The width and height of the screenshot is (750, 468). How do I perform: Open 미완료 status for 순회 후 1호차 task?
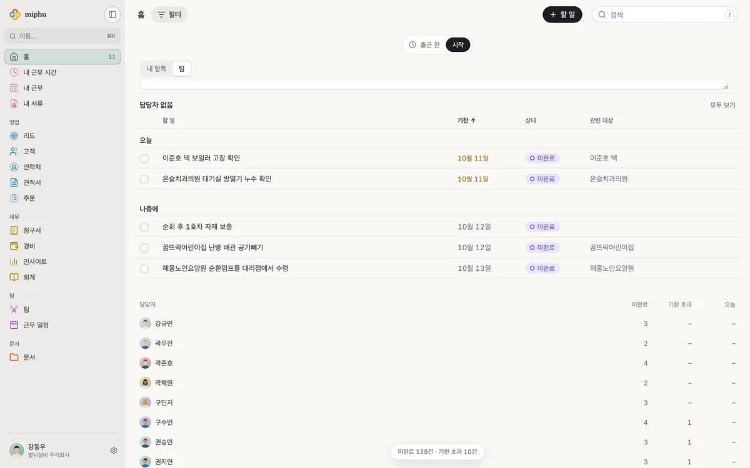pos(542,227)
